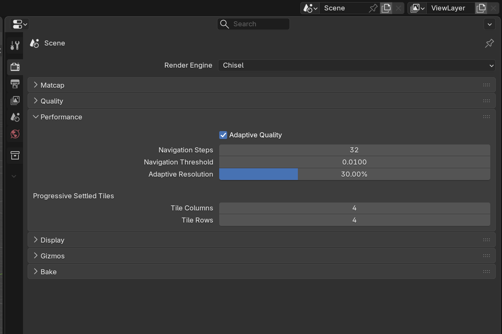
Task: Open the editor type dropdown
Action: click(x=20, y=24)
